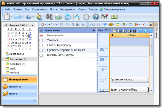Click the scissors cut icon
164x110 pixels.
click(73, 25)
